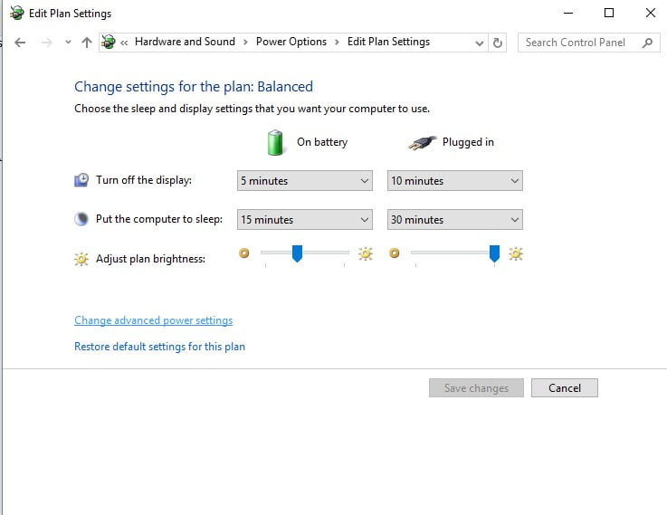Screen dimensions: 667x515
Task: Click the low brightness icon under Plugged in
Action: (x=394, y=253)
